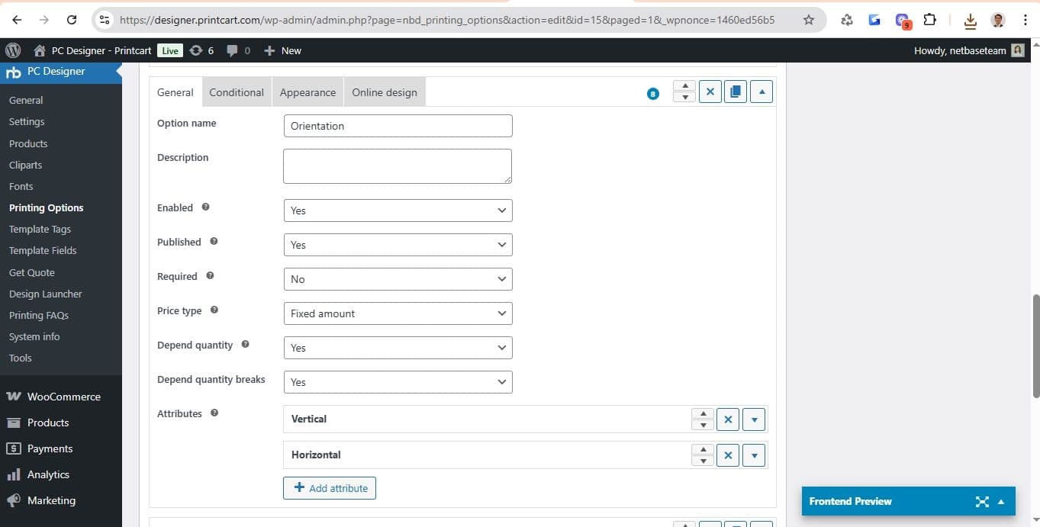Show help tooltip for Price type
This screenshot has height=527, width=1040.
pyautogui.click(x=214, y=310)
